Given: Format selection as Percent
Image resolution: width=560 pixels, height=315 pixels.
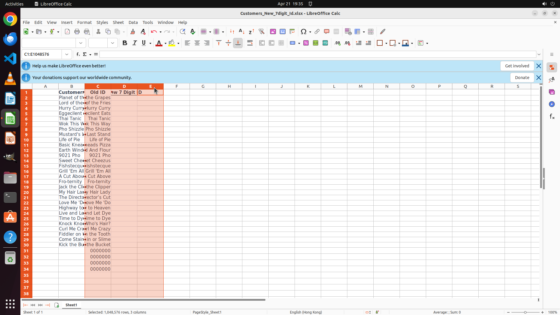Looking at the screenshot, I should [306, 43].
